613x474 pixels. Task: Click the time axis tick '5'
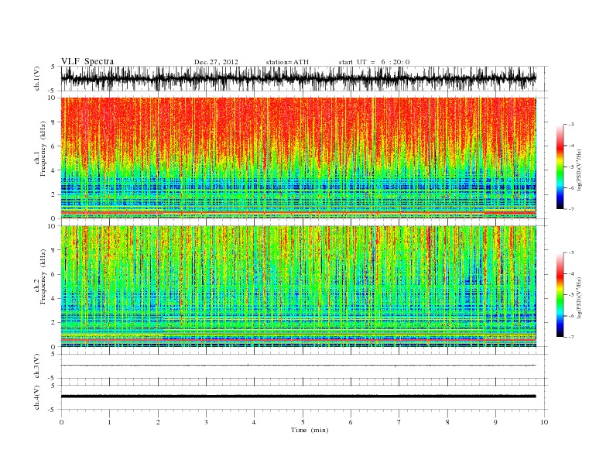coord(303,422)
